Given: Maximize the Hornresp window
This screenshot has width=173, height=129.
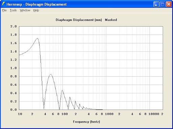Looking at the screenshot, I should [x=163, y=4].
